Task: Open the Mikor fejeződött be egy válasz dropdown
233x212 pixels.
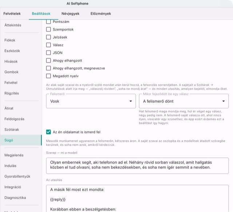Action: pyautogui.click(x=184, y=101)
